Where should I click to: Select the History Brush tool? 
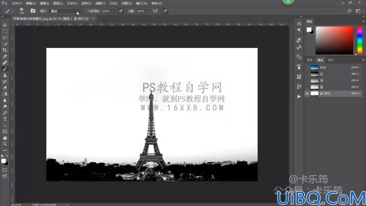click(x=4, y=82)
